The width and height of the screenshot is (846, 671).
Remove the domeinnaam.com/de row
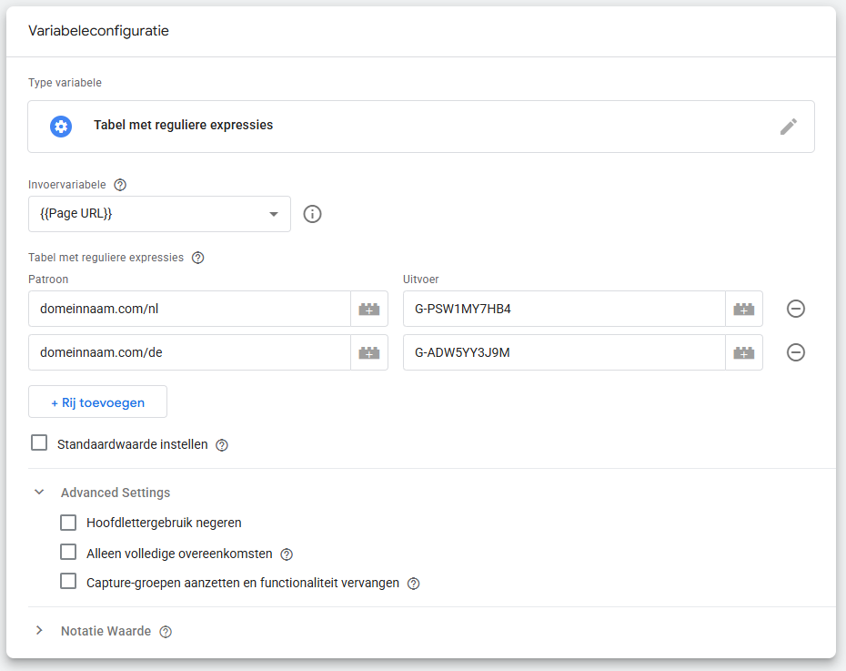pyautogui.click(x=795, y=352)
